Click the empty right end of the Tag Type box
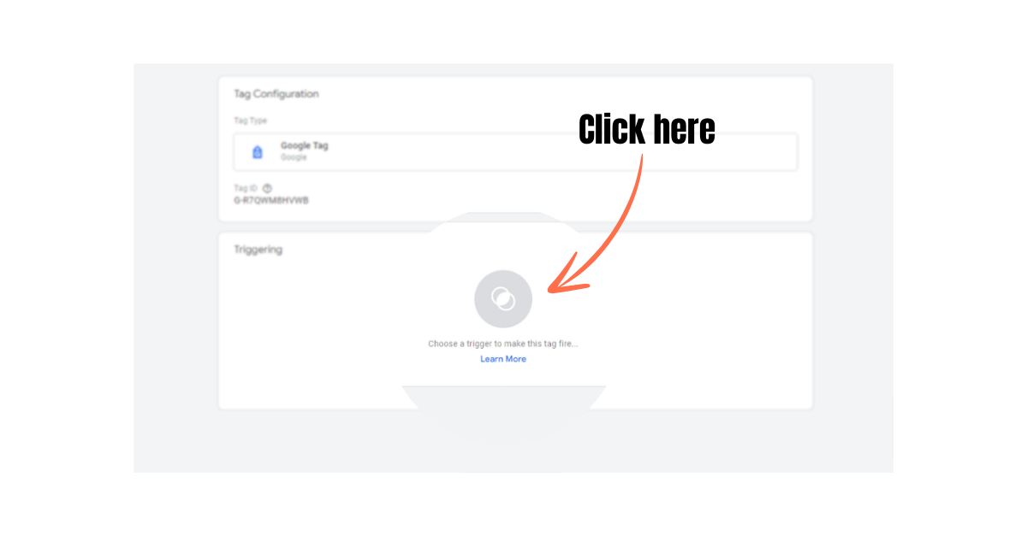Viewport: 1027px width, 536px height. [727, 152]
